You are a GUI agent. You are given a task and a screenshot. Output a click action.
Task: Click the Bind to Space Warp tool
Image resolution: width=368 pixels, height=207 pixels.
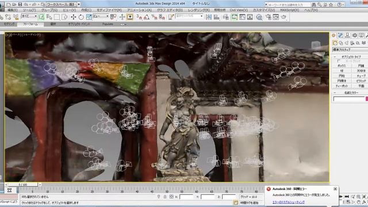pyautogui.click(x=16, y=17)
